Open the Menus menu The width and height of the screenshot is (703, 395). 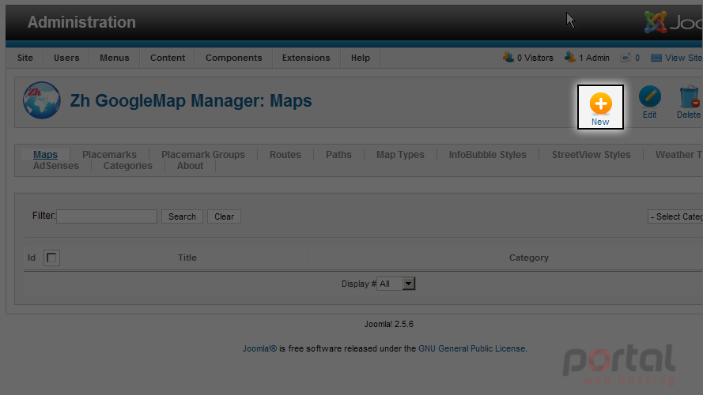[x=115, y=58]
